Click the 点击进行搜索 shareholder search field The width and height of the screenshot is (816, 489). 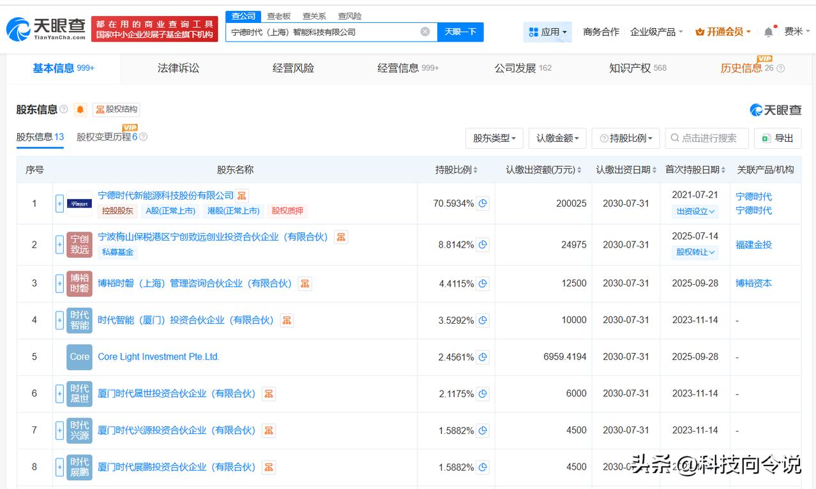coord(706,138)
